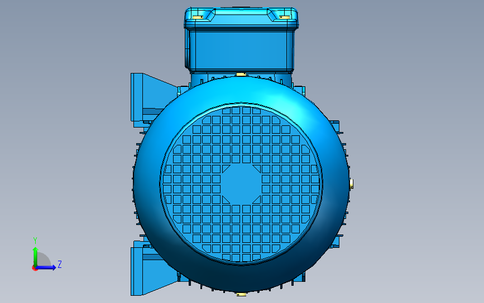Select the right yellow screw on terminal box lid
The width and height of the screenshot is (484, 303).
point(285,17)
